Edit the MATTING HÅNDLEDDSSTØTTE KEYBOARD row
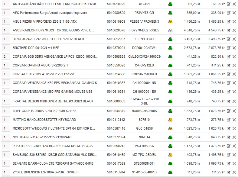Screen dimensions: 238x177 [x=228, y=120]
